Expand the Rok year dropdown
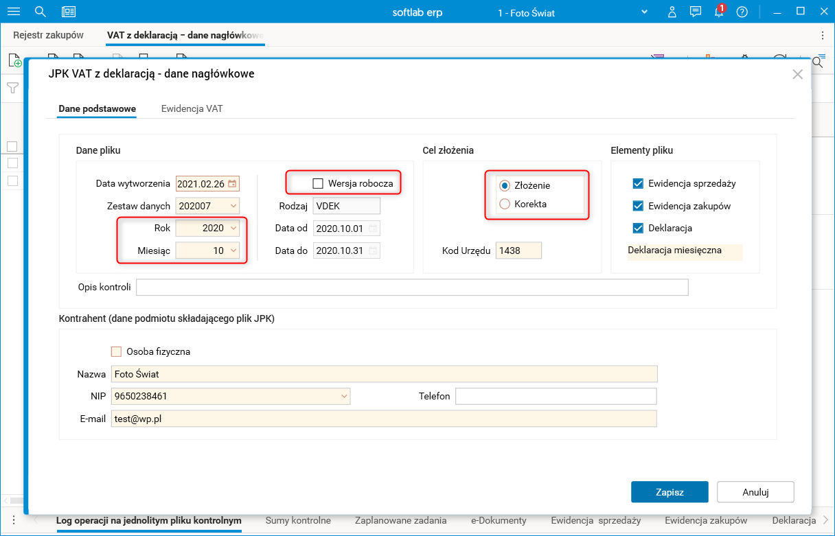 (x=233, y=228)
